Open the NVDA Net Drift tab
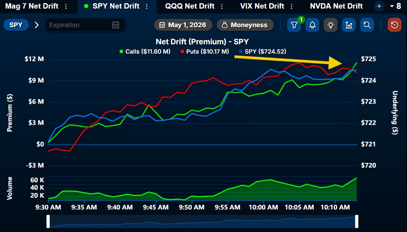 pyautogui.click(x=336, y=6)
